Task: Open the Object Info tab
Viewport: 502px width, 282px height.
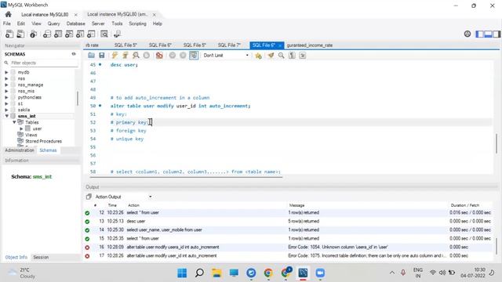Action: pos(16,257)
